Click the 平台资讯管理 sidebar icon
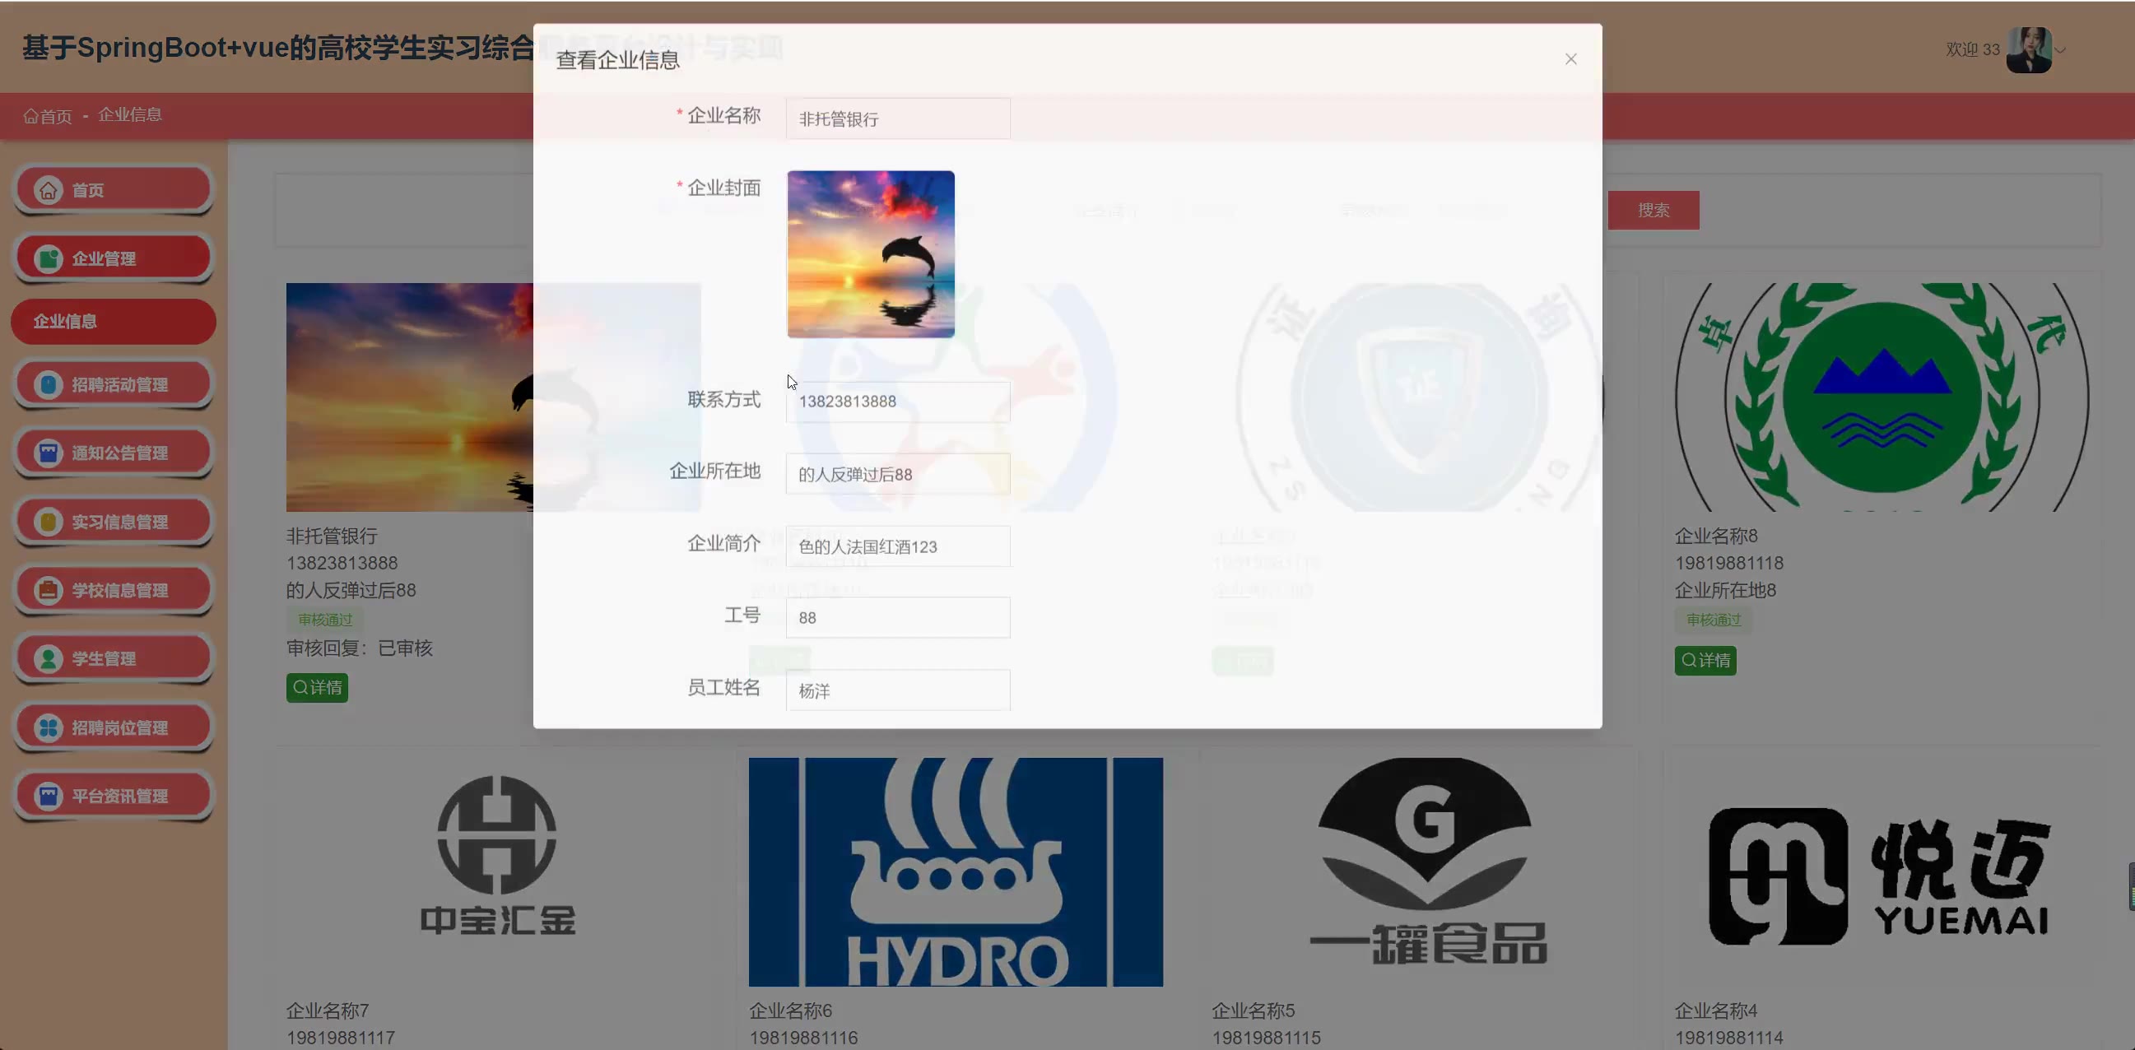Image resolution: width=2135 pixels, height=1050 pixels. coord(48,796)
